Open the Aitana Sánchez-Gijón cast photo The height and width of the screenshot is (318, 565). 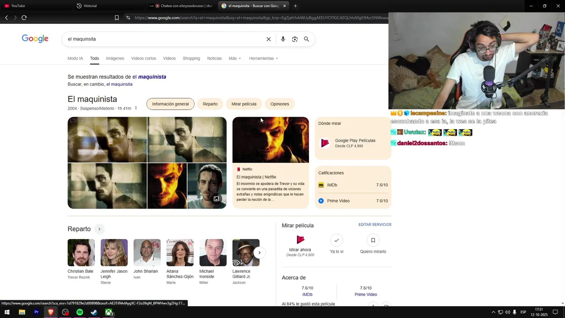pos(180,253)
